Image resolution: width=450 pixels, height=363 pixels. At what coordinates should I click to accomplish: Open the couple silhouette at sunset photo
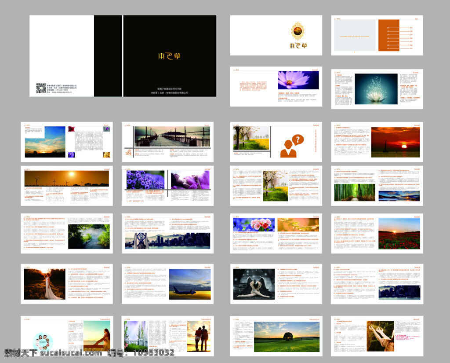pyautogui.click(x=199, y=336)
